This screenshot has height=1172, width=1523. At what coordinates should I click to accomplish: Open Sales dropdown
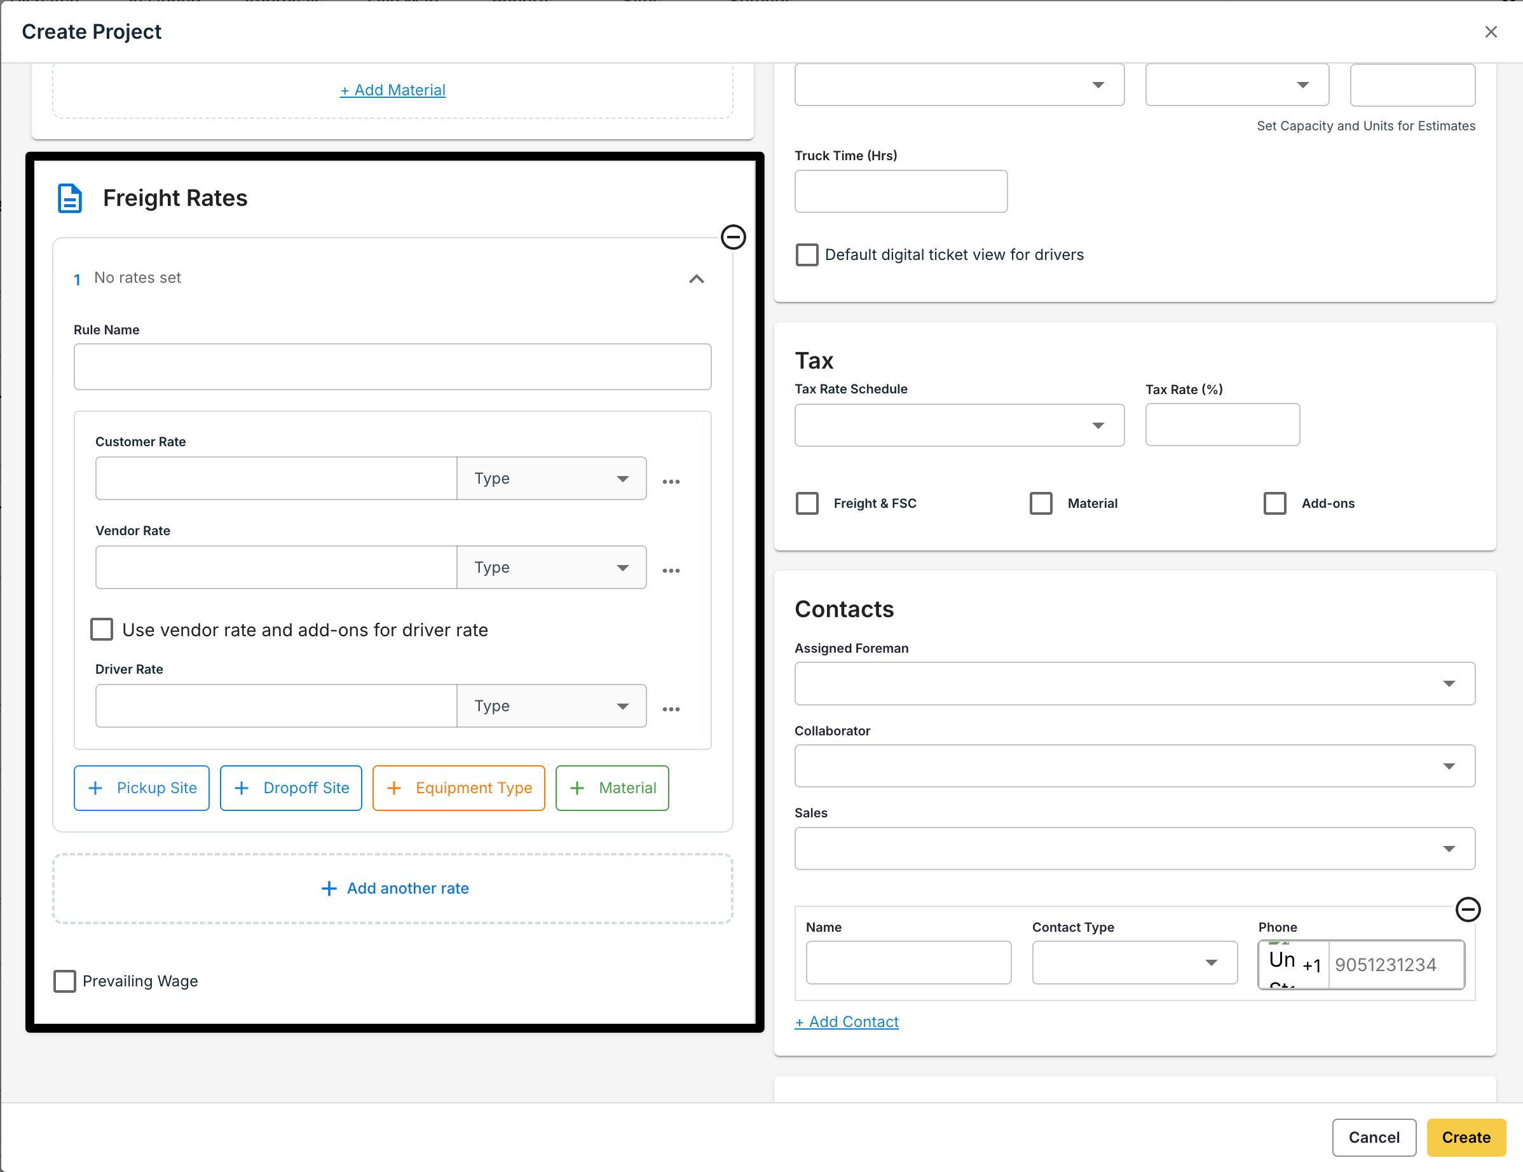[x=1135, y=848]
